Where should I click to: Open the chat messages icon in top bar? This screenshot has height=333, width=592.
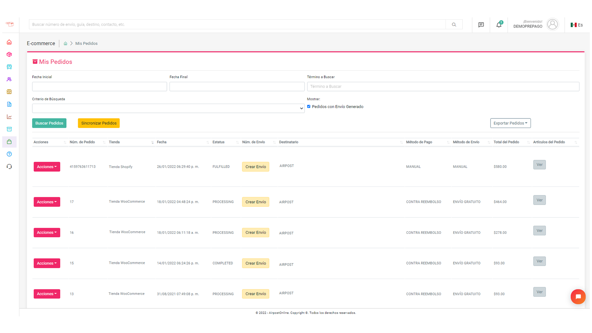(481, 24)
